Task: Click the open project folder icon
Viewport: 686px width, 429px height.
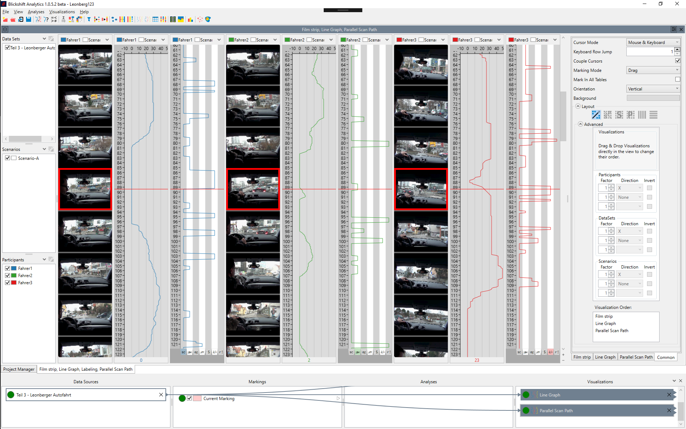Action: coord(13,19)
